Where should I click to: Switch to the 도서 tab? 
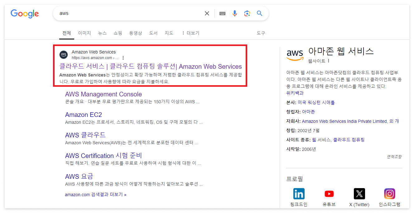pyautogui.click(x=153, y=33)
